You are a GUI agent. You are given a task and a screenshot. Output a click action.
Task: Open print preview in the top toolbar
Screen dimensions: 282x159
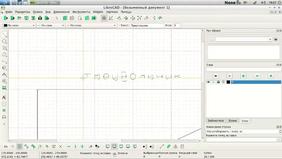click(x=47, y=18)
